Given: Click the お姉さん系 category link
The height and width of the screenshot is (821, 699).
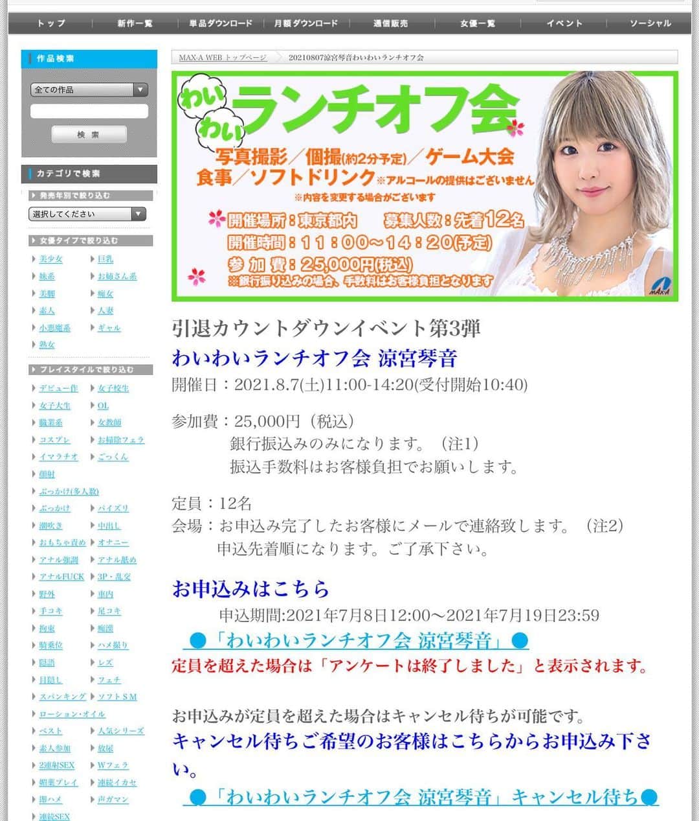Looking at the screenshot, I should tap(117, 276).
